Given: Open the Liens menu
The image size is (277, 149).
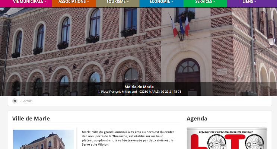Looking at the screenshot, I should tap(249, 2).
